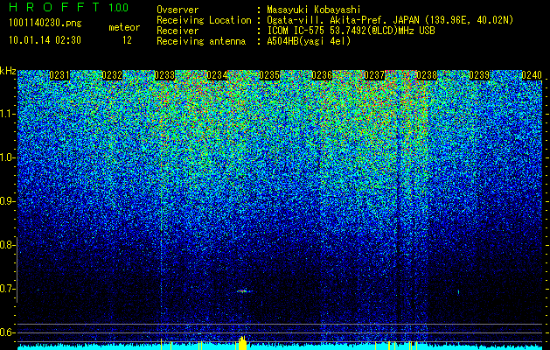Click the date stamp 10.01.14 02:30
Screen dimensions: 550x350
45,40
